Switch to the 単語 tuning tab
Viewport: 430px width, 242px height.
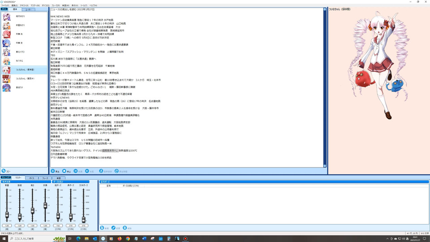(58, 178)
